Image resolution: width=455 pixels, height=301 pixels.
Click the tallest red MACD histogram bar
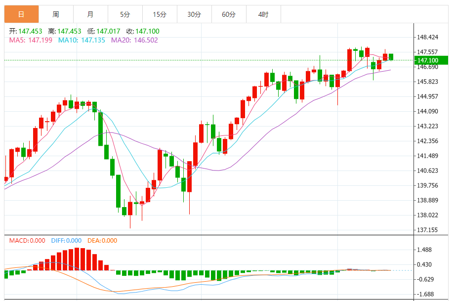[x=77, y=259]
